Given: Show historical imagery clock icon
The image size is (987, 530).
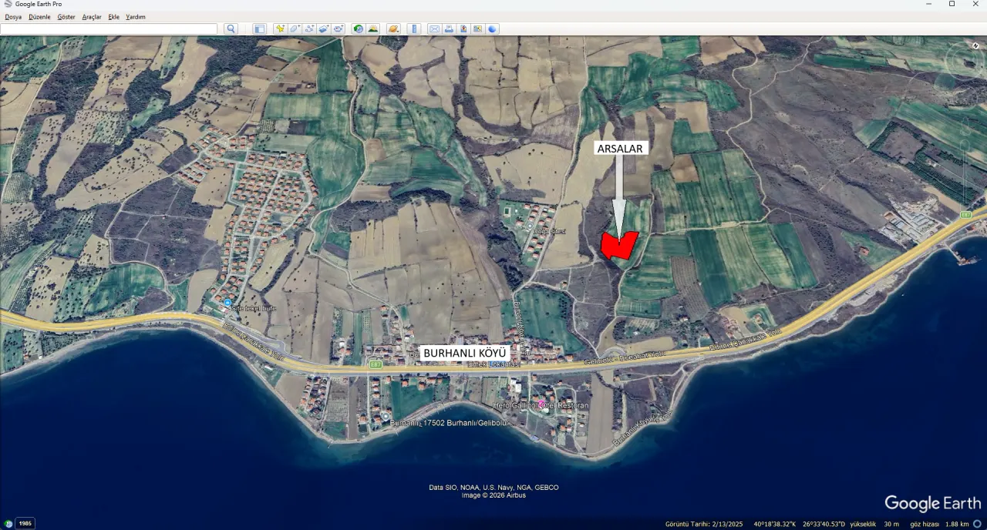Looking at the screenshot, I should [359, 29].
